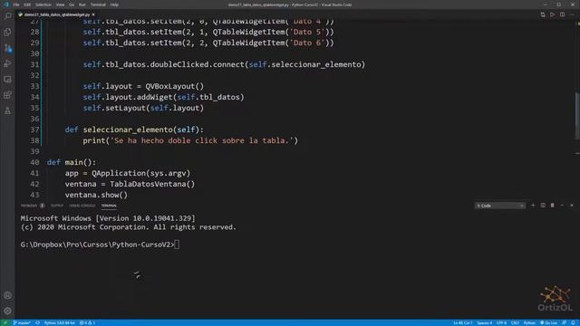580x326 pixels.
Task: Click the Open Changes editor icon
Action: point(543,14)
